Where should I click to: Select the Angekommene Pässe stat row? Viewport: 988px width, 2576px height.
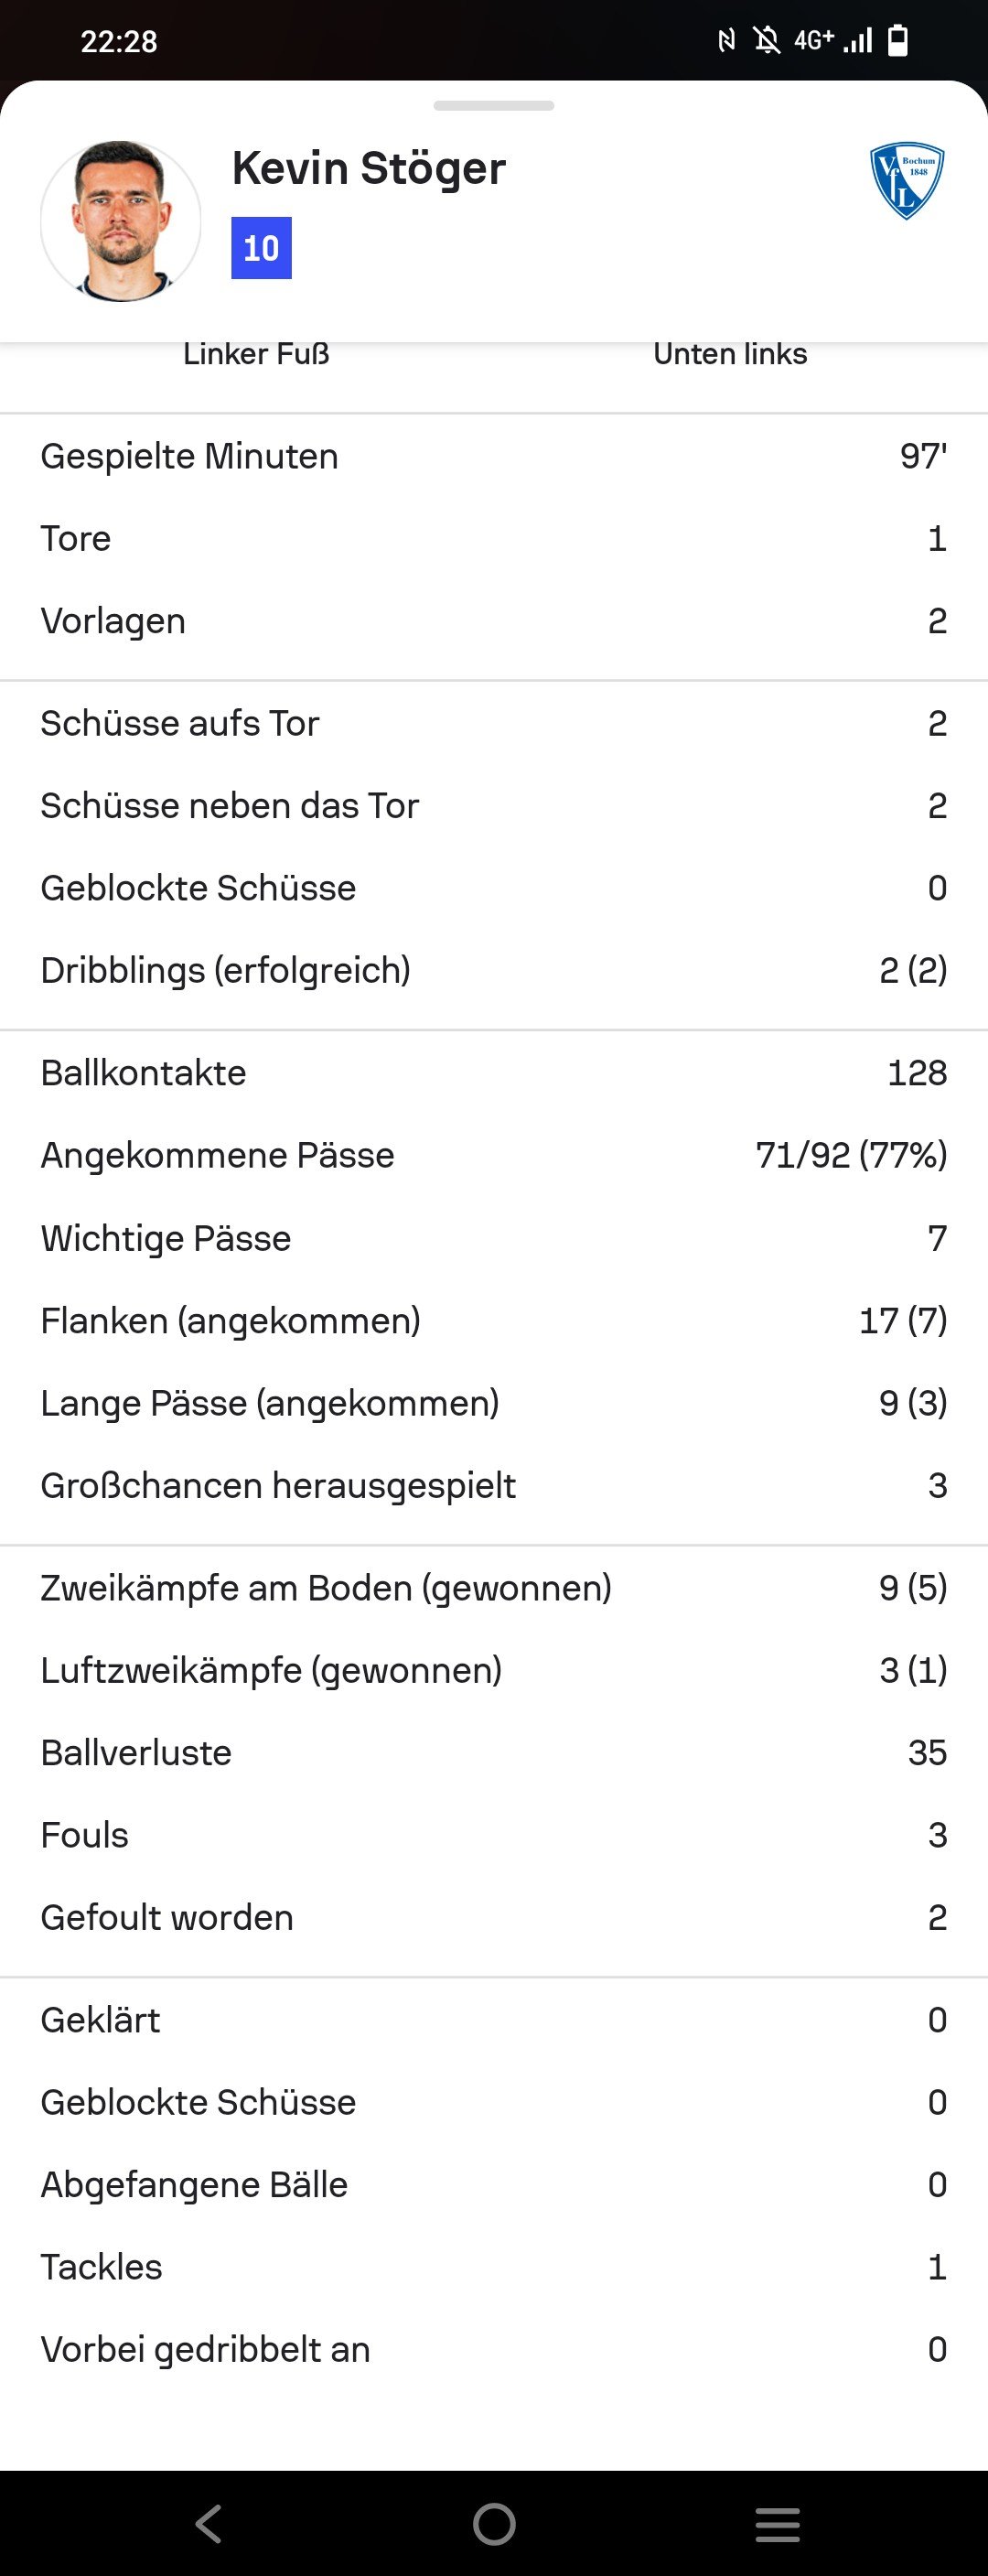[494, 1155]
